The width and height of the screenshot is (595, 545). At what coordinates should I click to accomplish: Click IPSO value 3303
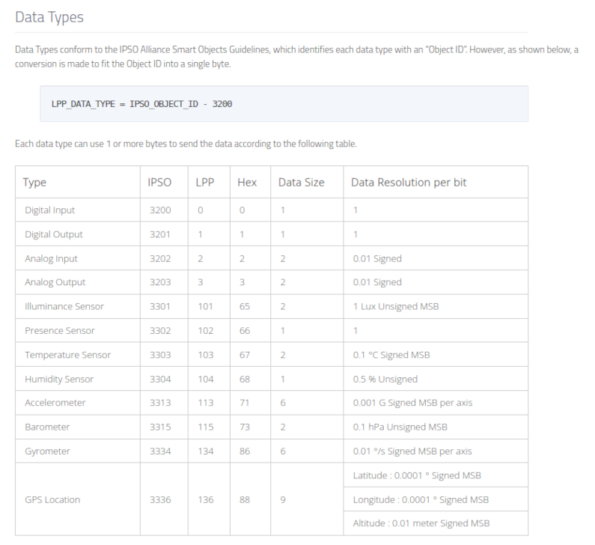click(160, 355)
